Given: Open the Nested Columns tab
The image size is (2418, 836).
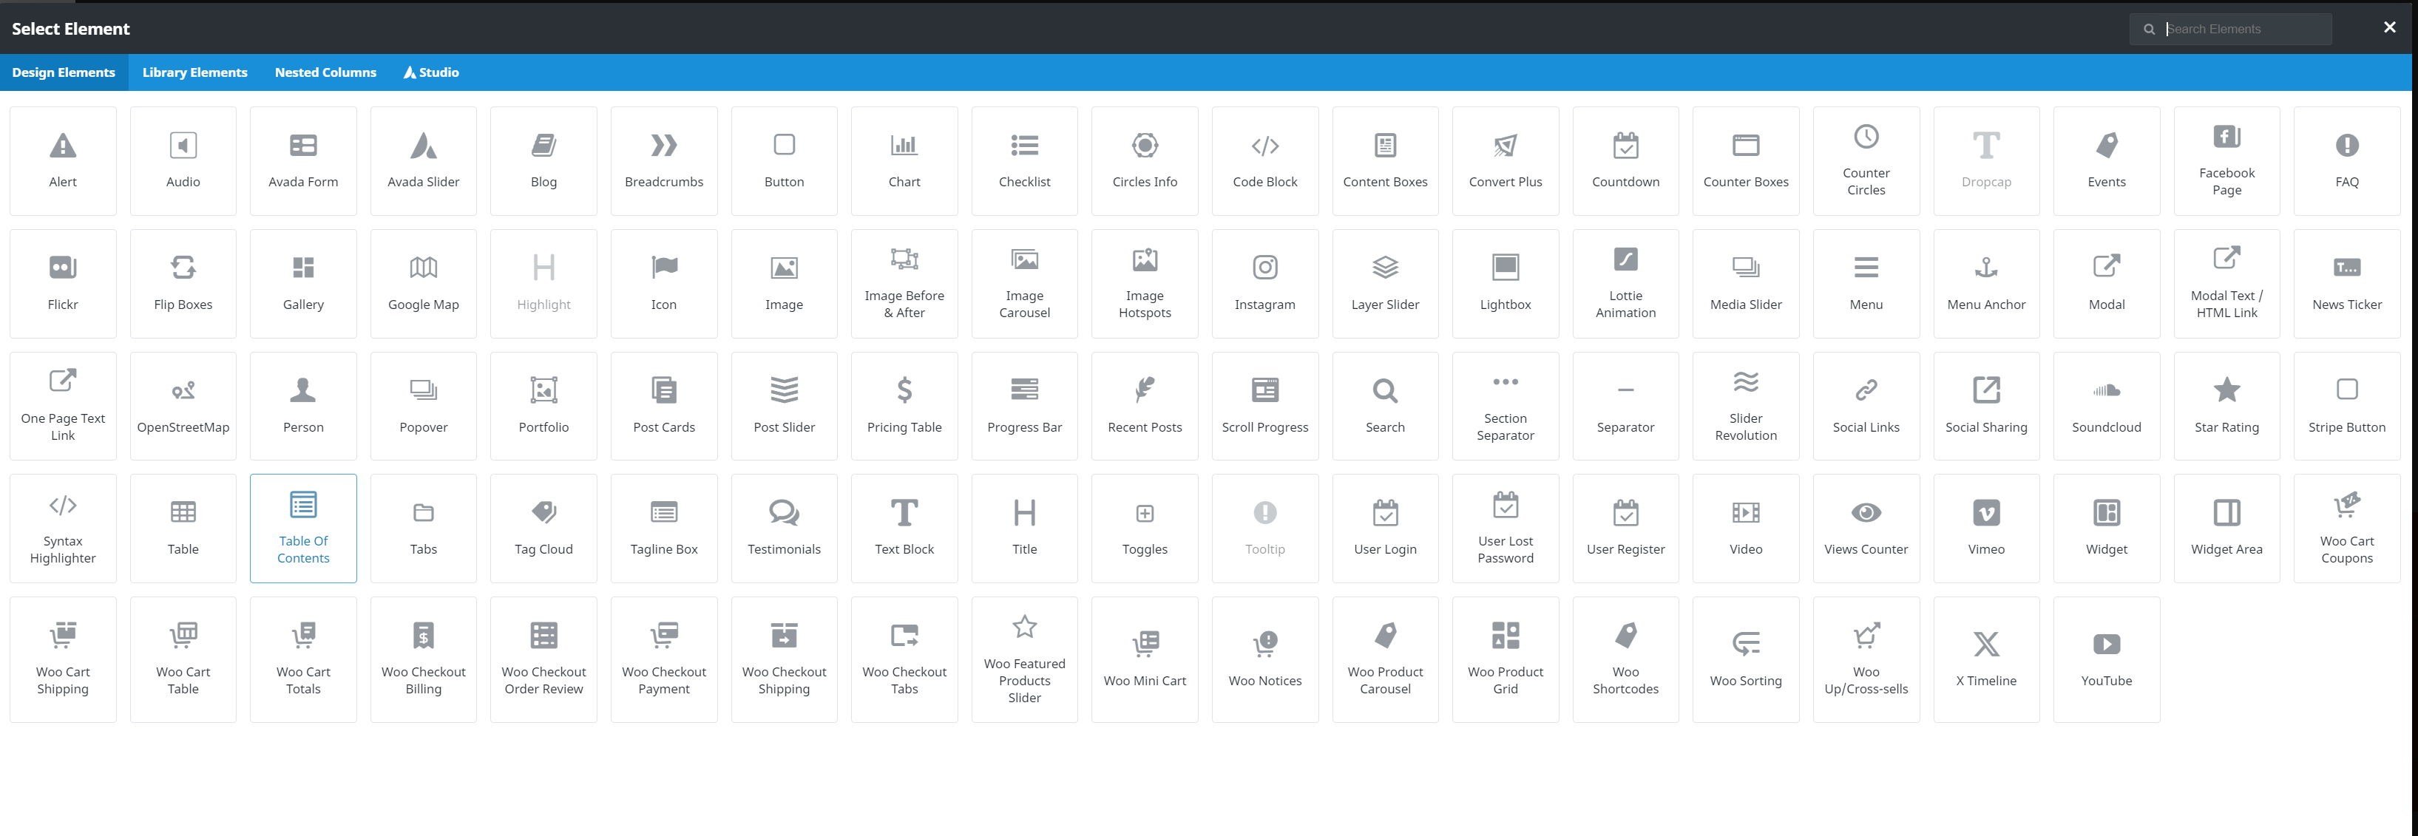Looking at the screenshot, I should pos(325,72).
